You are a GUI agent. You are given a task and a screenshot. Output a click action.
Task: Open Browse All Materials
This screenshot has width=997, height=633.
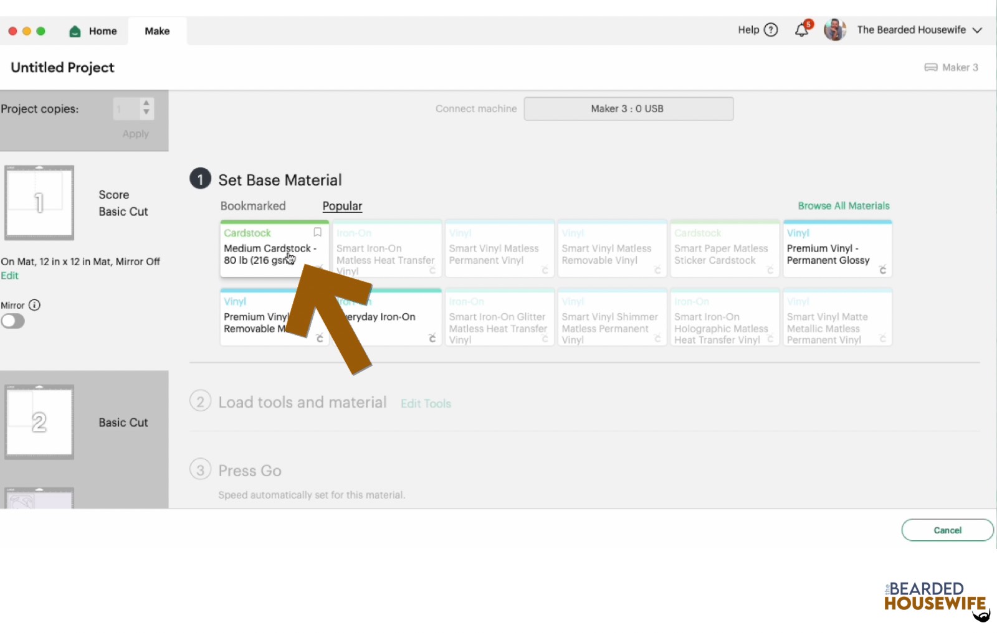[844, 205]
